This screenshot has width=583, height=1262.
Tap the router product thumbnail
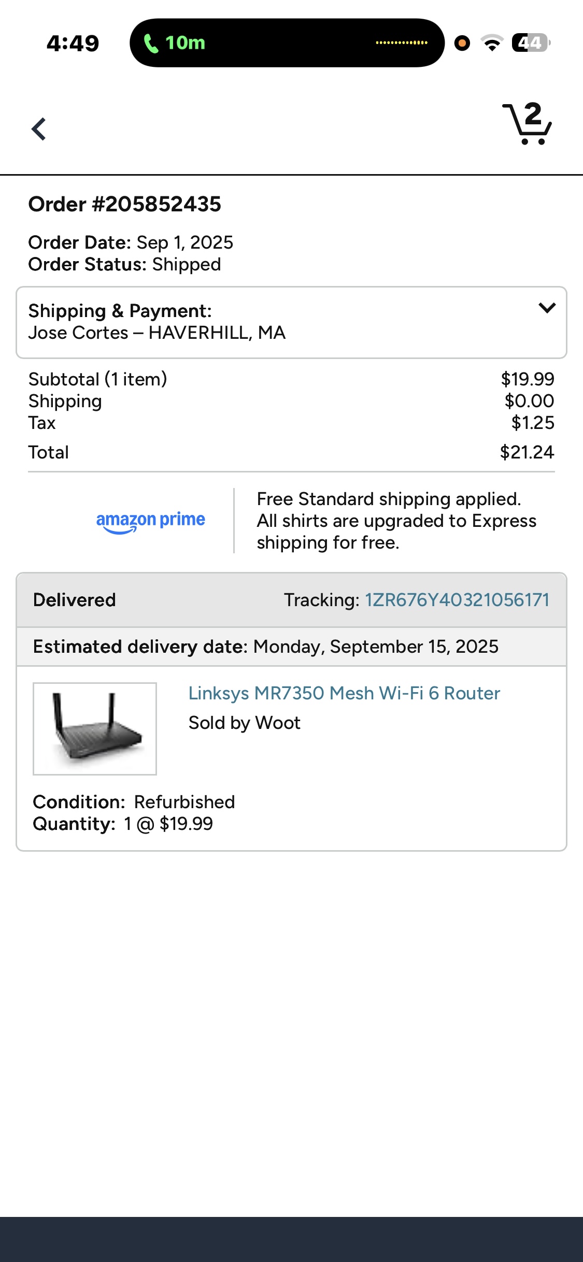pos(95,729)
